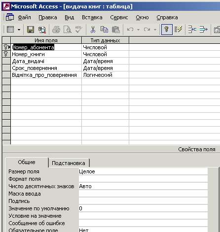Click the file search toolbar icon

click(42, 30)
